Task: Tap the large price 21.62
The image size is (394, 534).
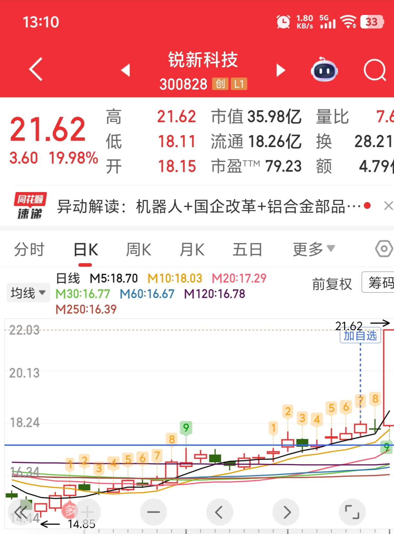Action: pyautogui.click(x=47, y=129)
